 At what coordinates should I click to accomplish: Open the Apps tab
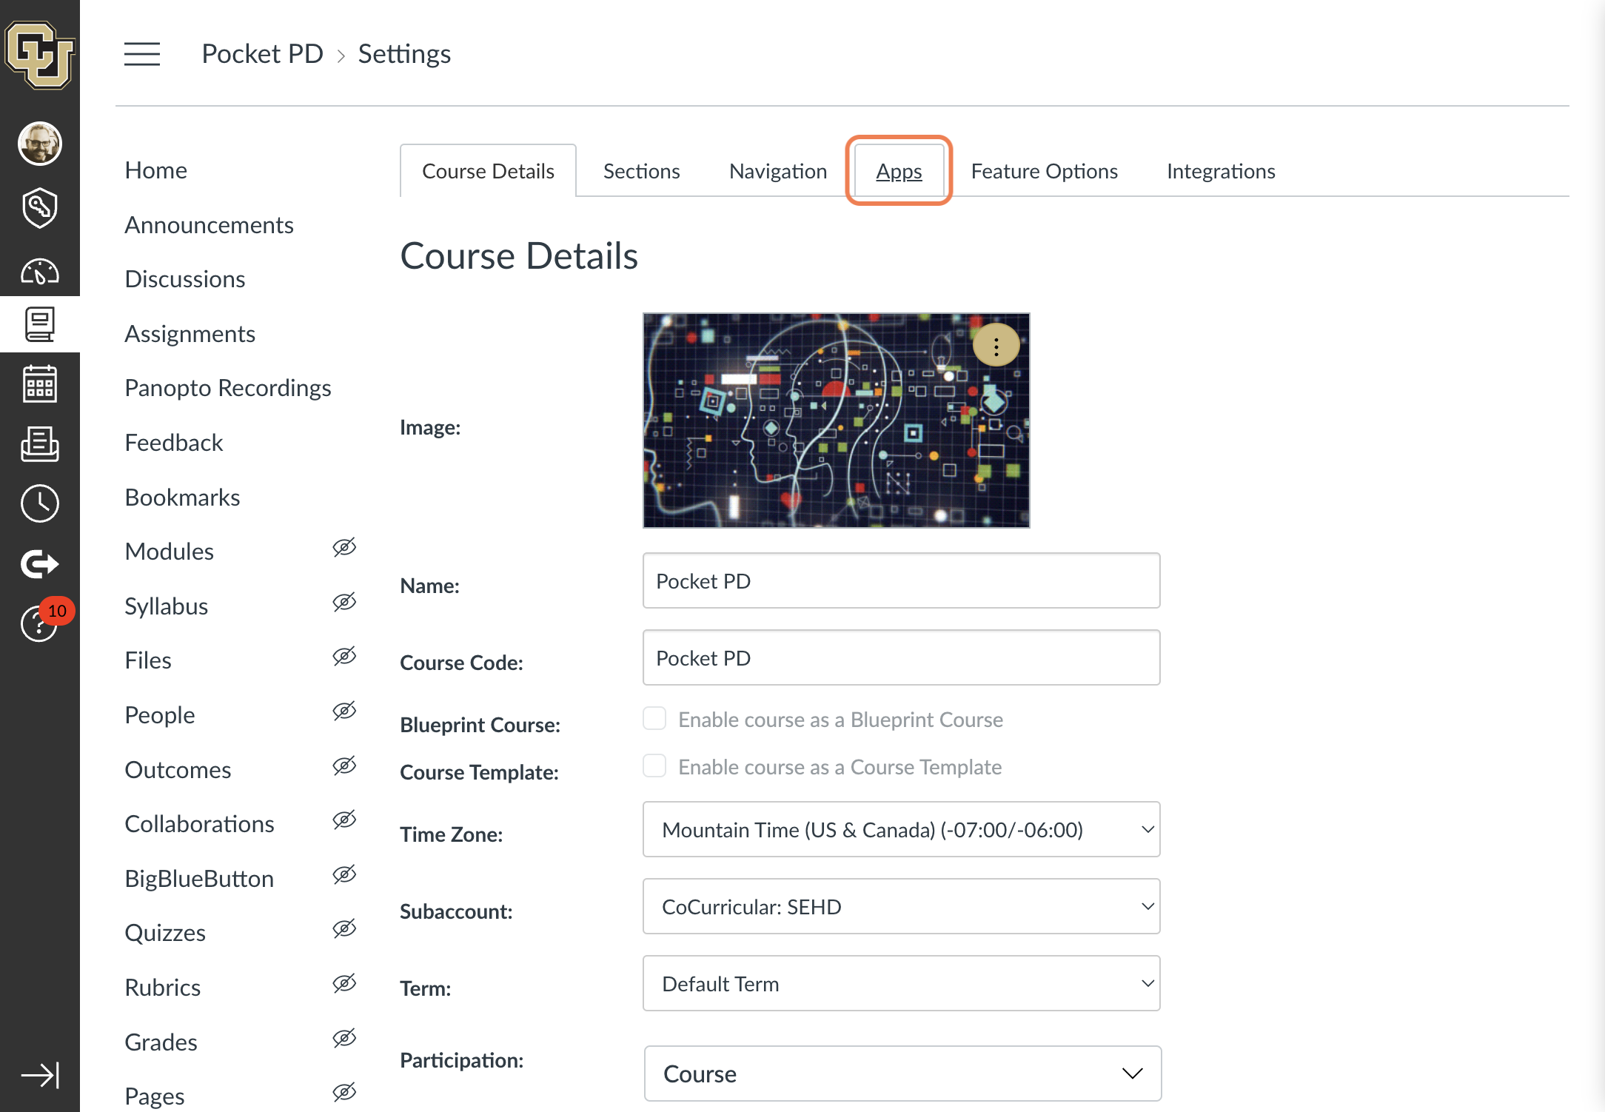899,171
